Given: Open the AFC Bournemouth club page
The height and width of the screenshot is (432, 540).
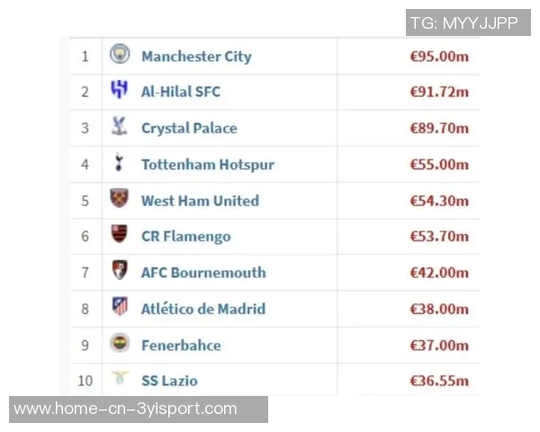Looking at the screenshot, I should (x=203, y=273).
